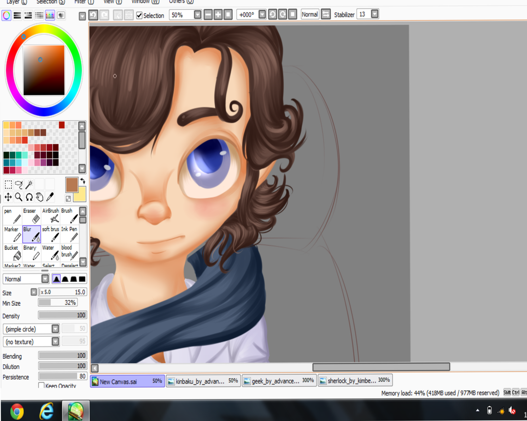Screen dimensions: 527x421
Task: Click the brush Density slider
Action: click(62, 315)
